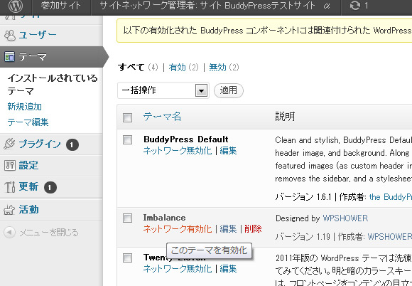Viewport: 412px width, 286px height.
Task: Open the 活動 sidebar menu
Action: point(28,210)
